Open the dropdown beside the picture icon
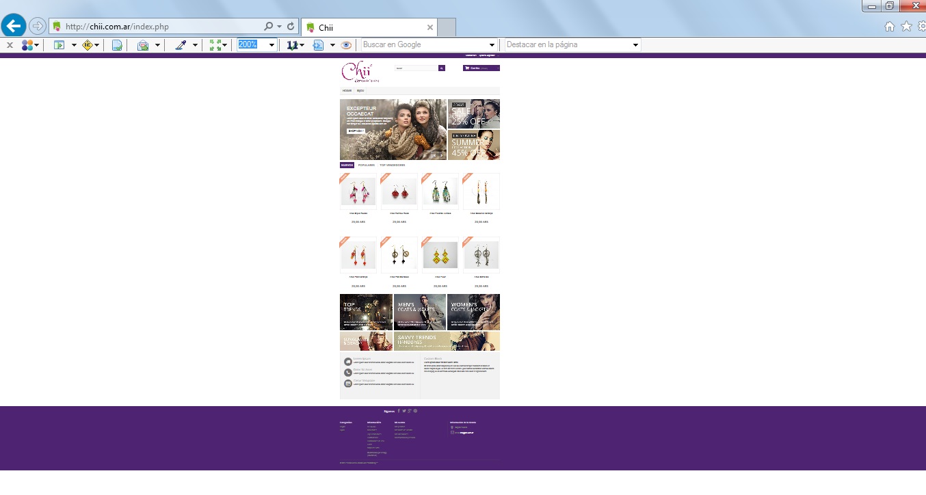This screenshot has width=926, height=495. click(157, 45)
